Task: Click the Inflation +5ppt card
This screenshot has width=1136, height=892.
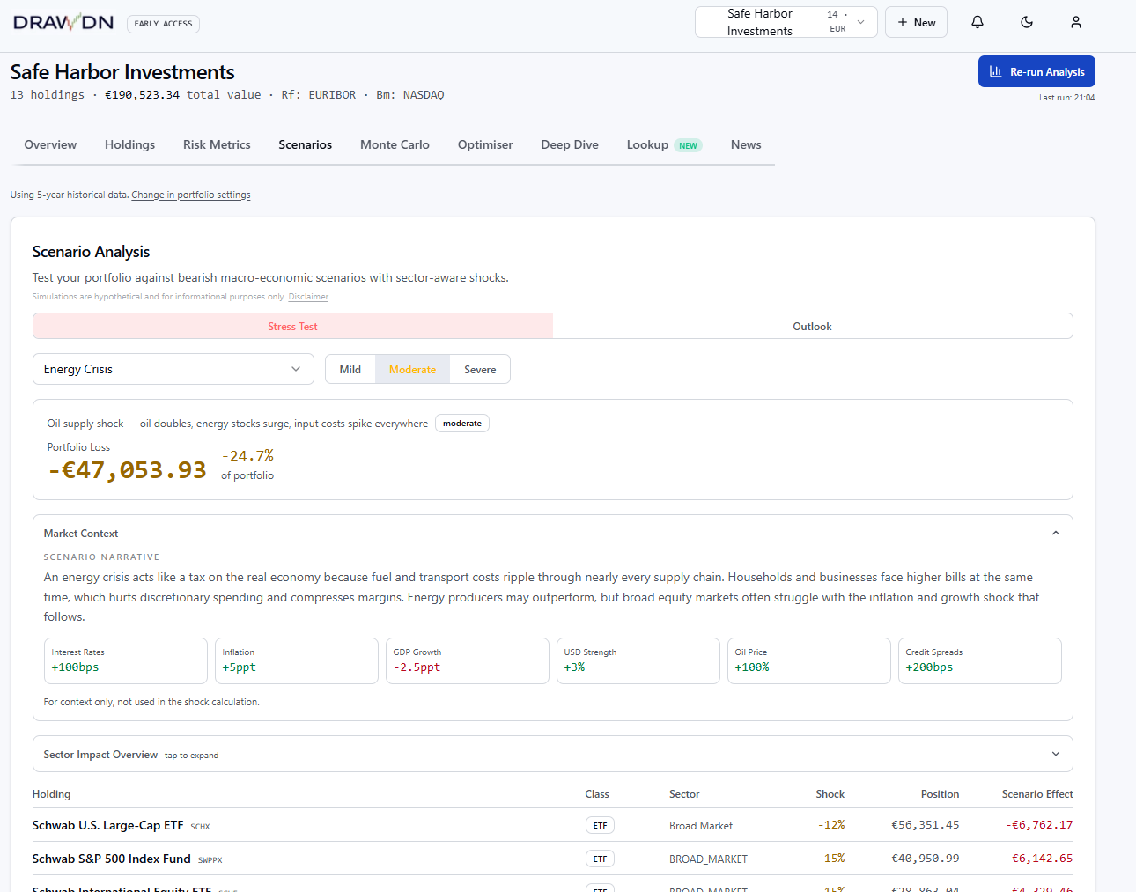Action: click(297, 660)
